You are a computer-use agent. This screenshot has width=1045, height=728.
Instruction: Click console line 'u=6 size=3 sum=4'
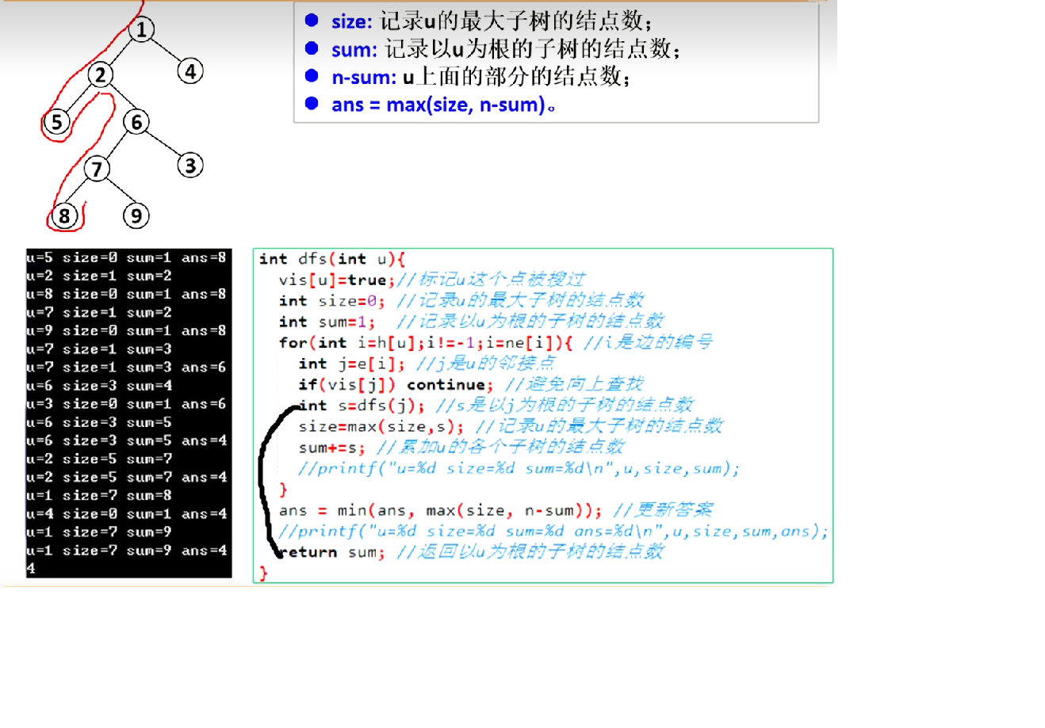pos(99,386)
